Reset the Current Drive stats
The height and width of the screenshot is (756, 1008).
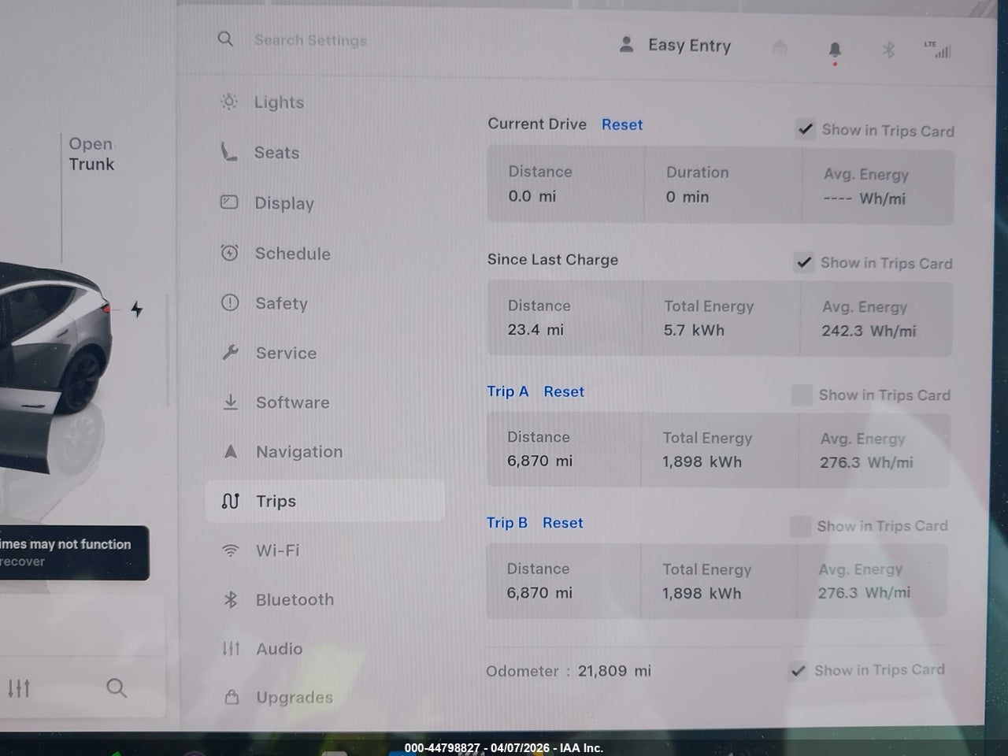pos(622,124)
